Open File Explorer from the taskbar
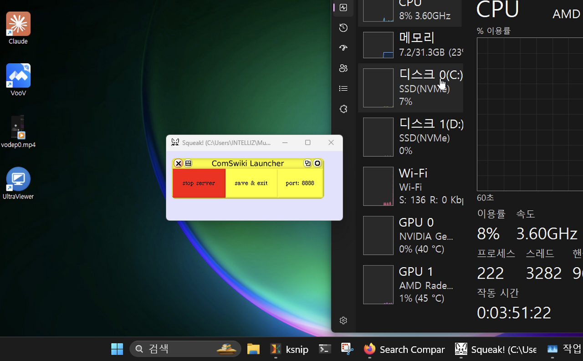Viewport: 583px width, 361px height. (x=253, y=349)
